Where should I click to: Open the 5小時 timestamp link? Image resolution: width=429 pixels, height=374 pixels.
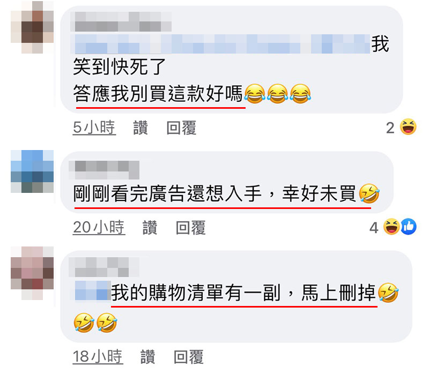coord(94,128)
